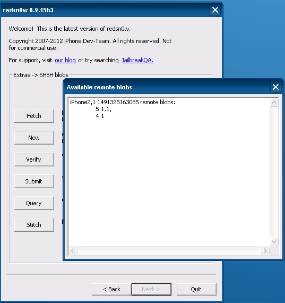Run the Query button
The image size is (285, 303).
click(34, 203)
